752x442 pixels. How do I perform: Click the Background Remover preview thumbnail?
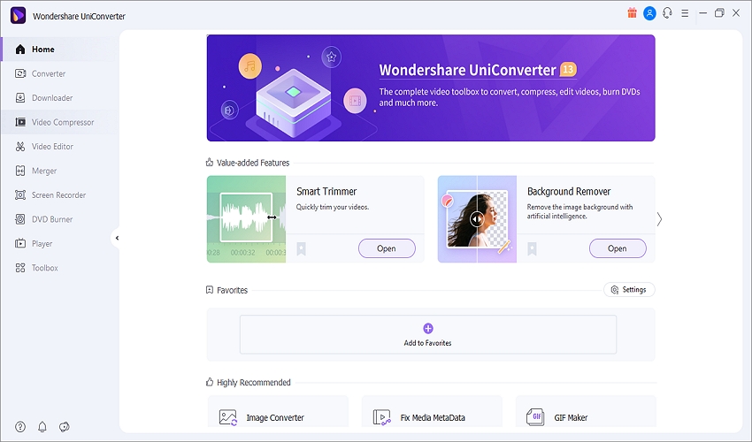click(477, 219)
